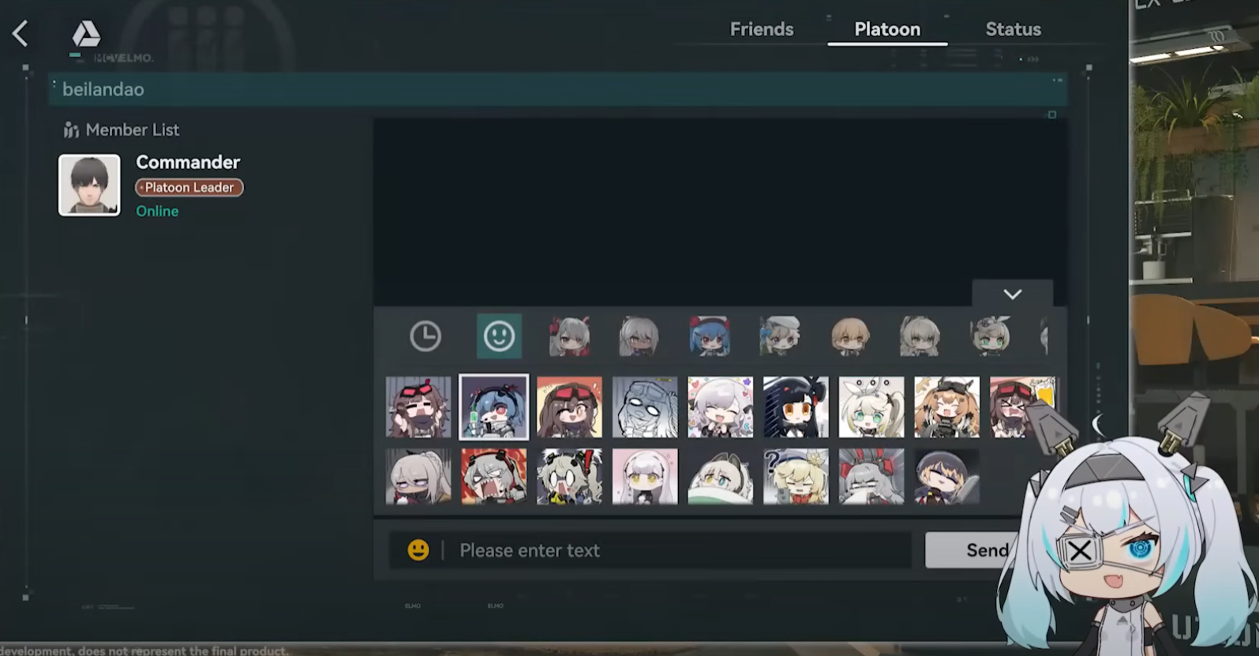Send the cat-eared girl under green blanket sticker
Image resolution: width=1259 pixels, height=656 pixels.
(x=721, y=477)
